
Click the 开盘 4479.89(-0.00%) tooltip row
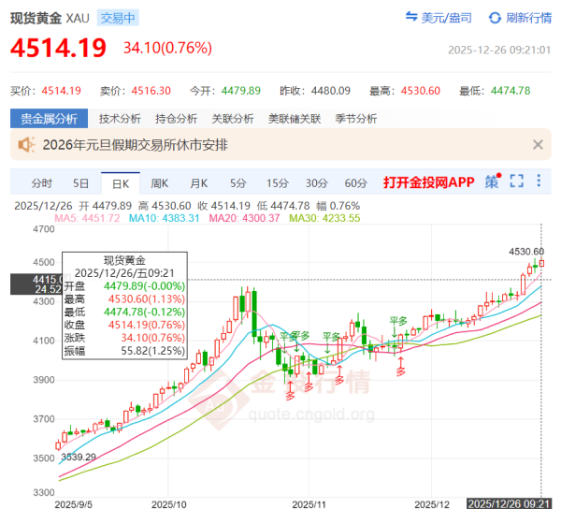click(124, 286)
